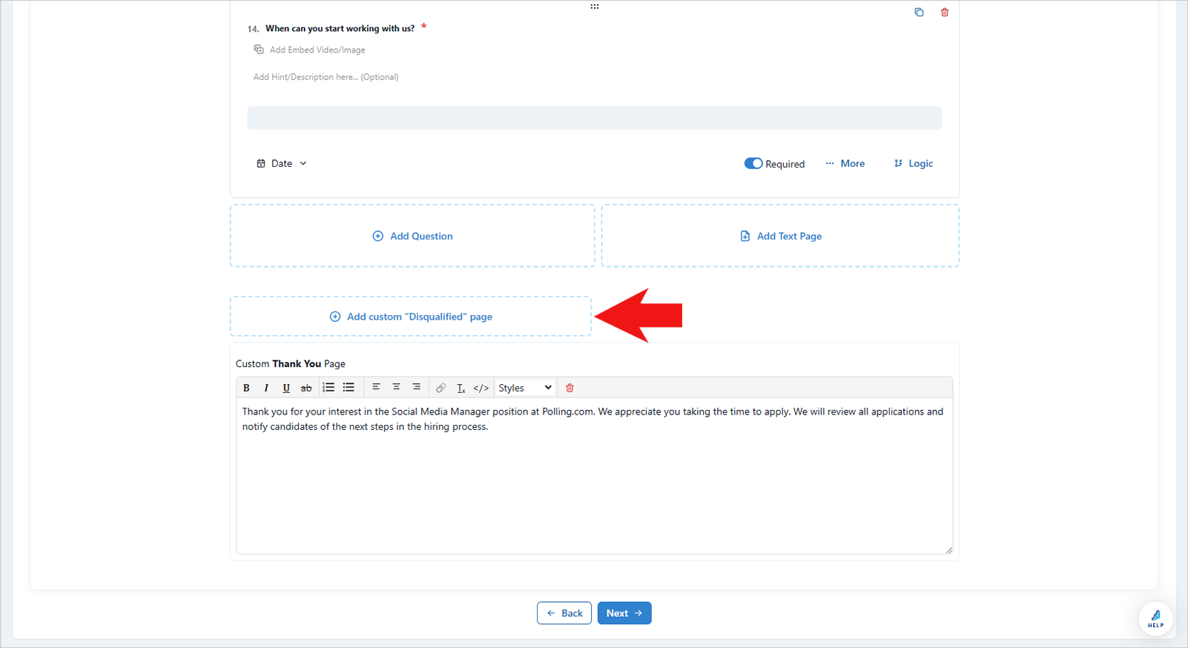1188x648 pixels.
Task: Apply underline formatting in editor
Action: 286,388
